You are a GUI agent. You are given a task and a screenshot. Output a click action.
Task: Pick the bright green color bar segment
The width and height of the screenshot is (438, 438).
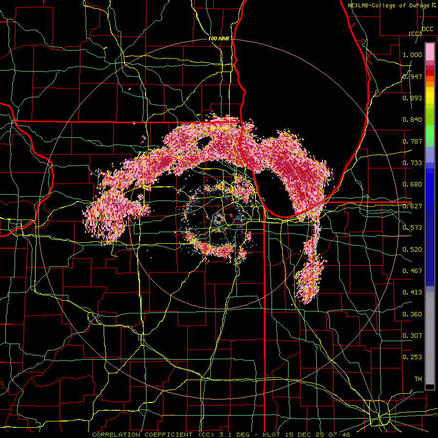click(x=430, y=133)
